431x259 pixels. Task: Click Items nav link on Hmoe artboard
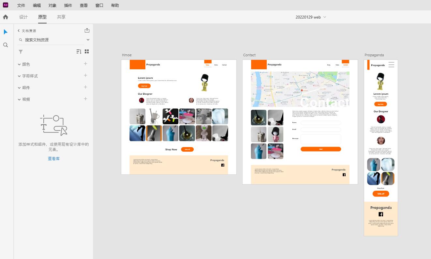pos(216,65)
